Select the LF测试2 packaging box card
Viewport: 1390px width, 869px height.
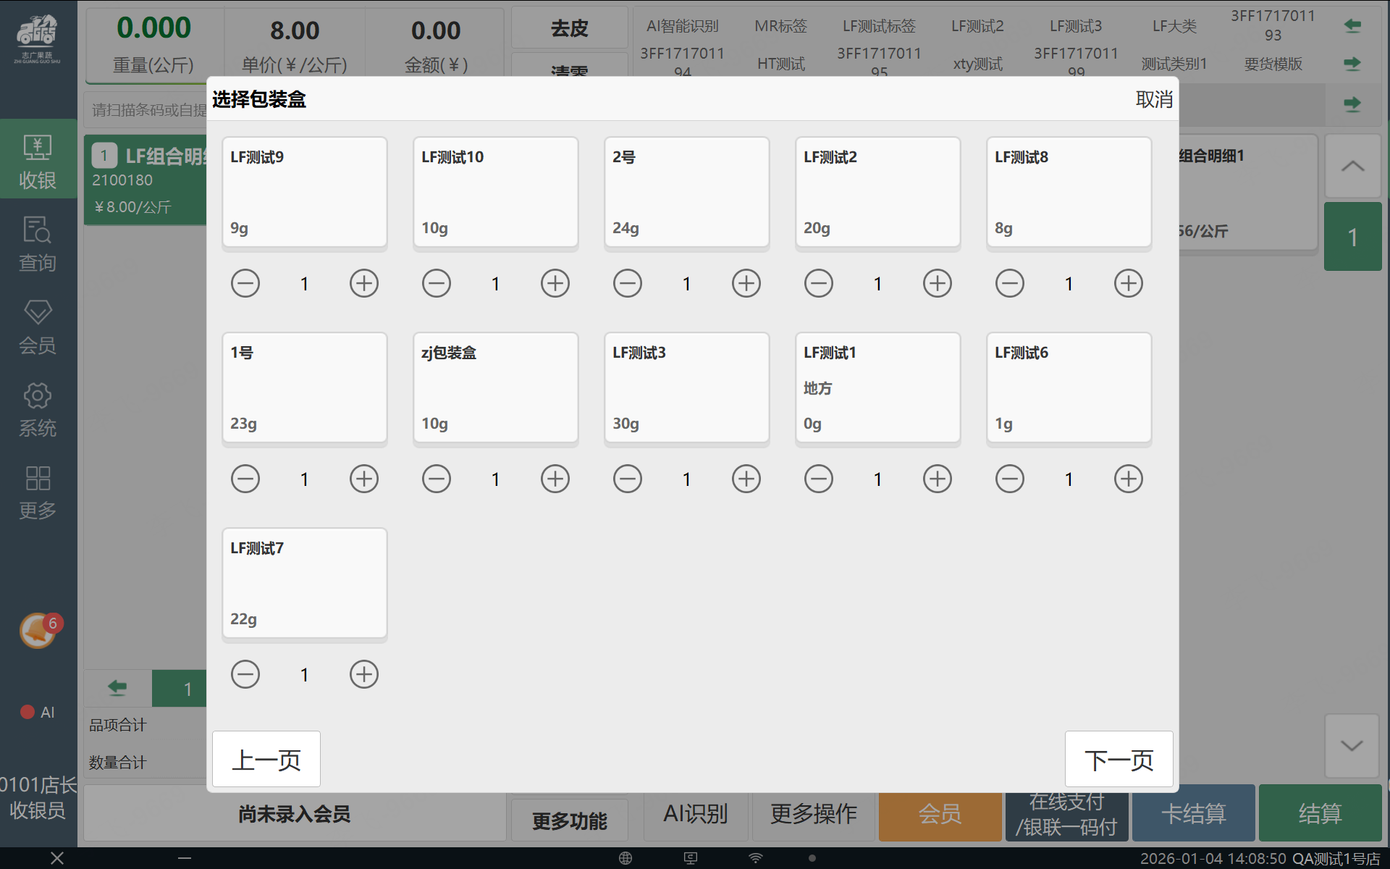click(877, 192)
